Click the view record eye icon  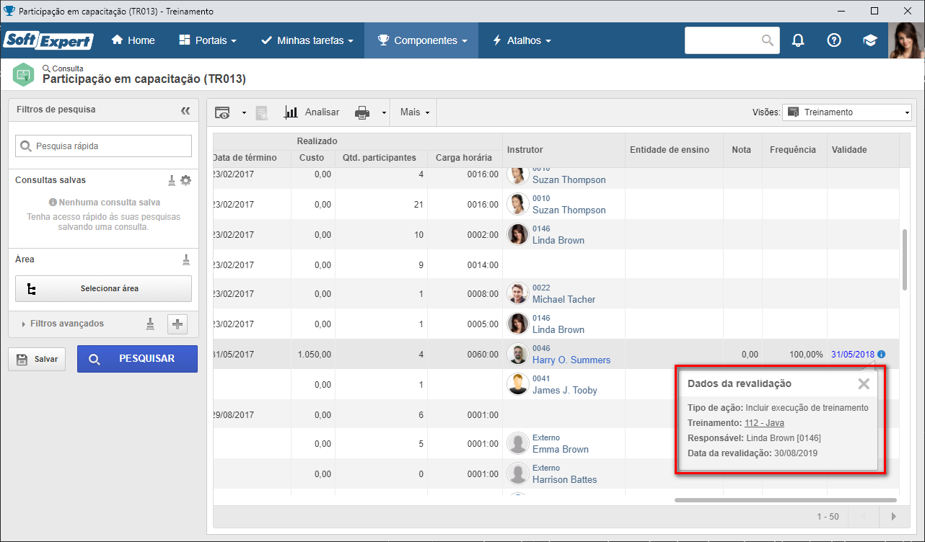[223, 112]
